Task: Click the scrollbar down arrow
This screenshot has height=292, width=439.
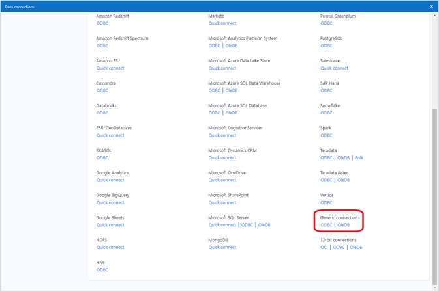Action: pos(434,287)
